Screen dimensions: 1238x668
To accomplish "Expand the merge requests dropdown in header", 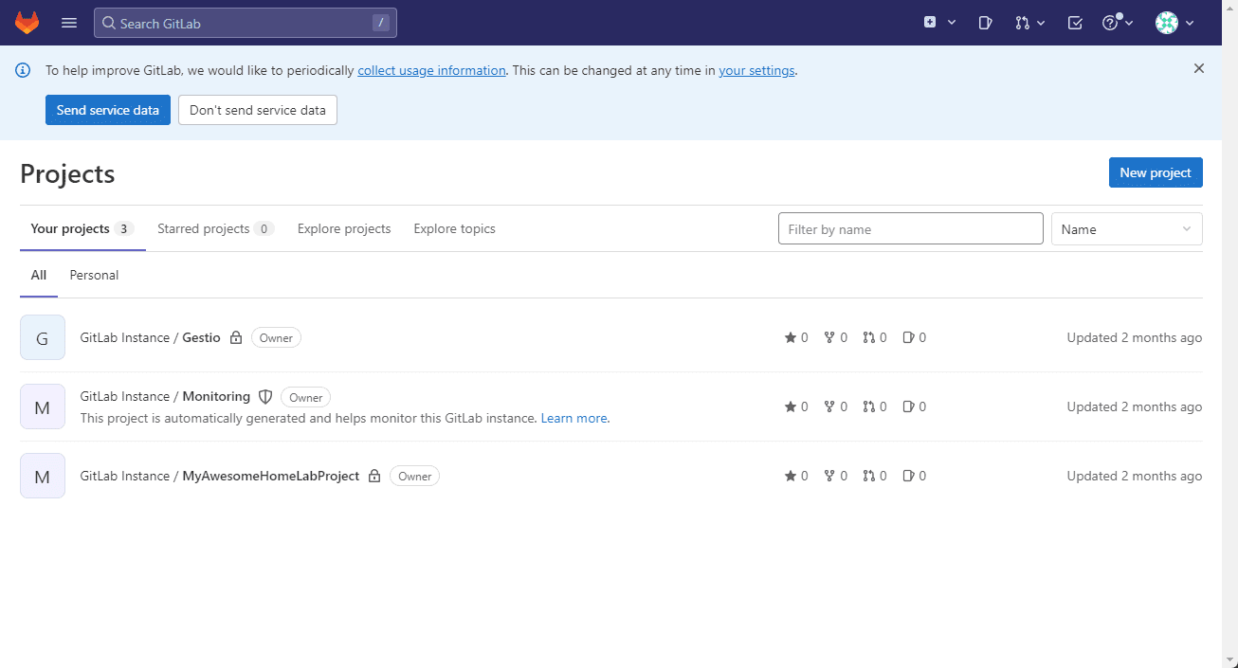I will coord(1029,23).
